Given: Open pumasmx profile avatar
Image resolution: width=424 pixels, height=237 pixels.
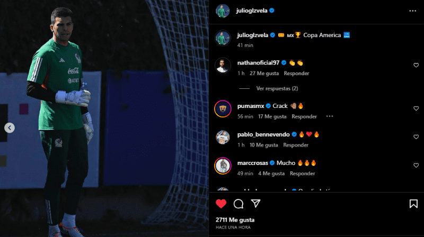Looking at the screenshot, I should pos(223,109).
